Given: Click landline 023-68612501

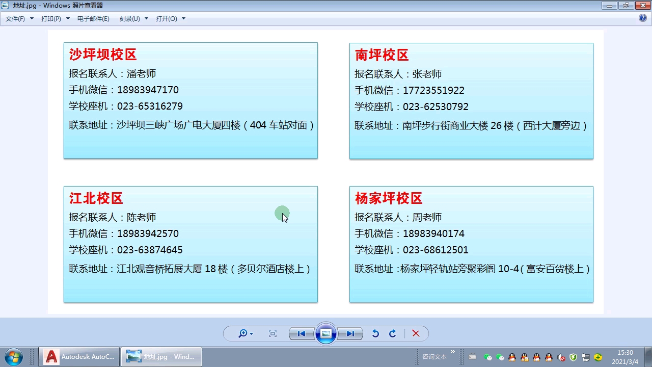Looking at the screenshot, I should pyautogui.click(x=436, y=250).
